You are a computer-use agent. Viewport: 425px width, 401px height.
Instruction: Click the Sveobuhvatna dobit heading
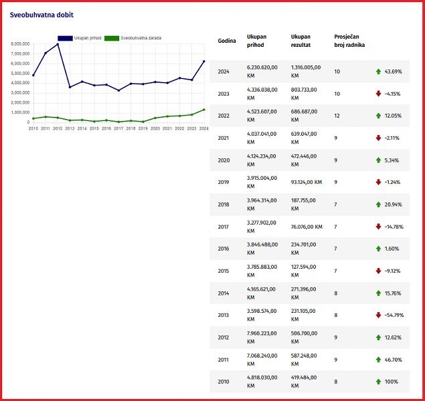[41, 14]
